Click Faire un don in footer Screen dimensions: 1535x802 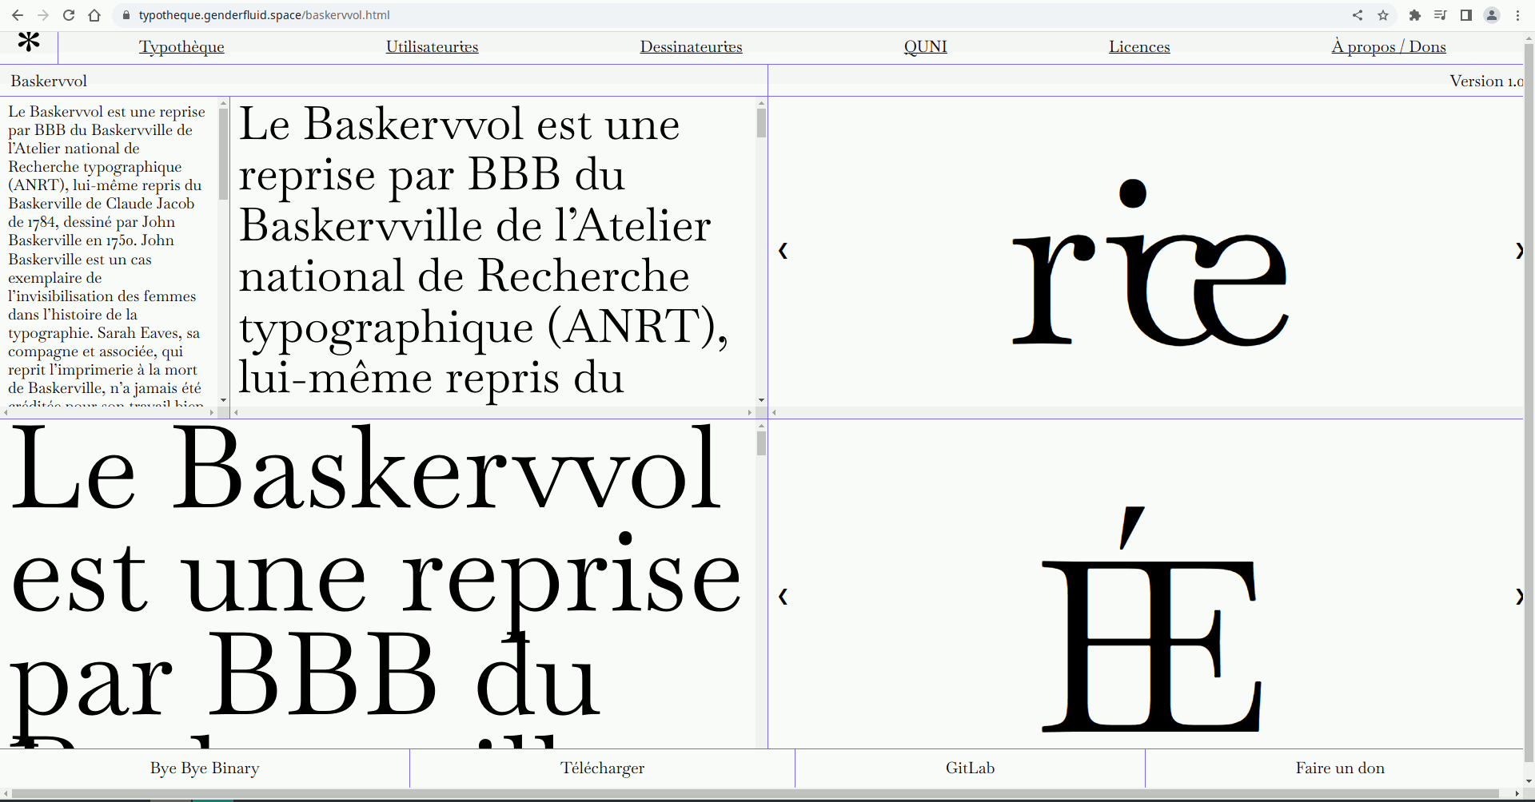tap(1340, 768)
